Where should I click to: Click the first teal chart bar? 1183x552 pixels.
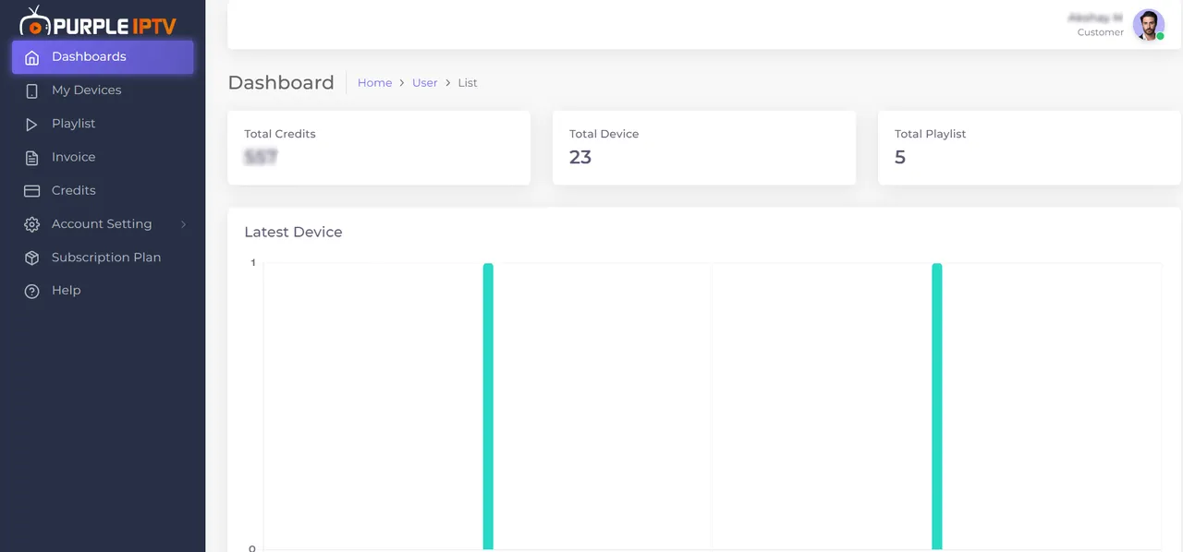488,406
